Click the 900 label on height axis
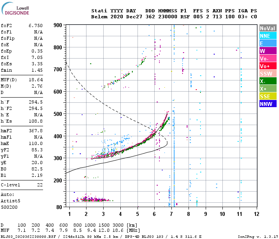 [x=58, y=25]
